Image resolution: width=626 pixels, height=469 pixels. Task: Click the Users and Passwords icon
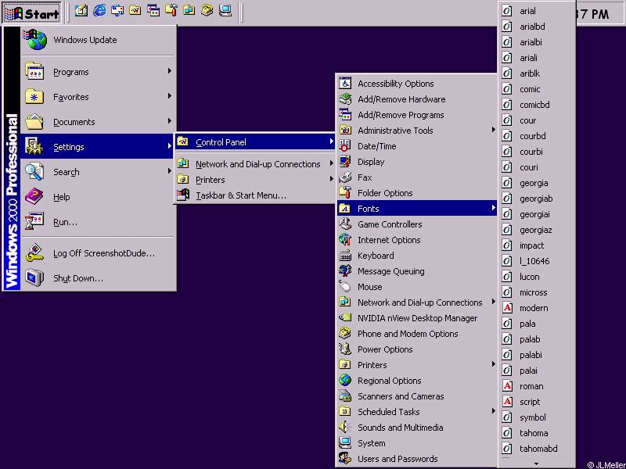pyautogui.click(x=345, y=458)
